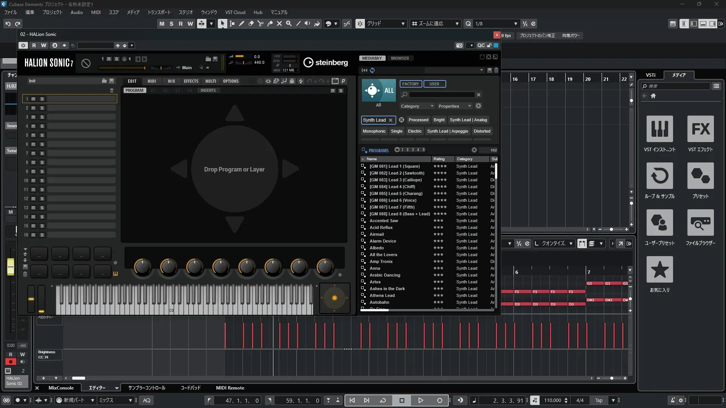Image resolution: width=726 pixels, height=408 pixels.
Task: Open the VST Instruments media tile
Action: pyautogui.click(x=659, y=129)
